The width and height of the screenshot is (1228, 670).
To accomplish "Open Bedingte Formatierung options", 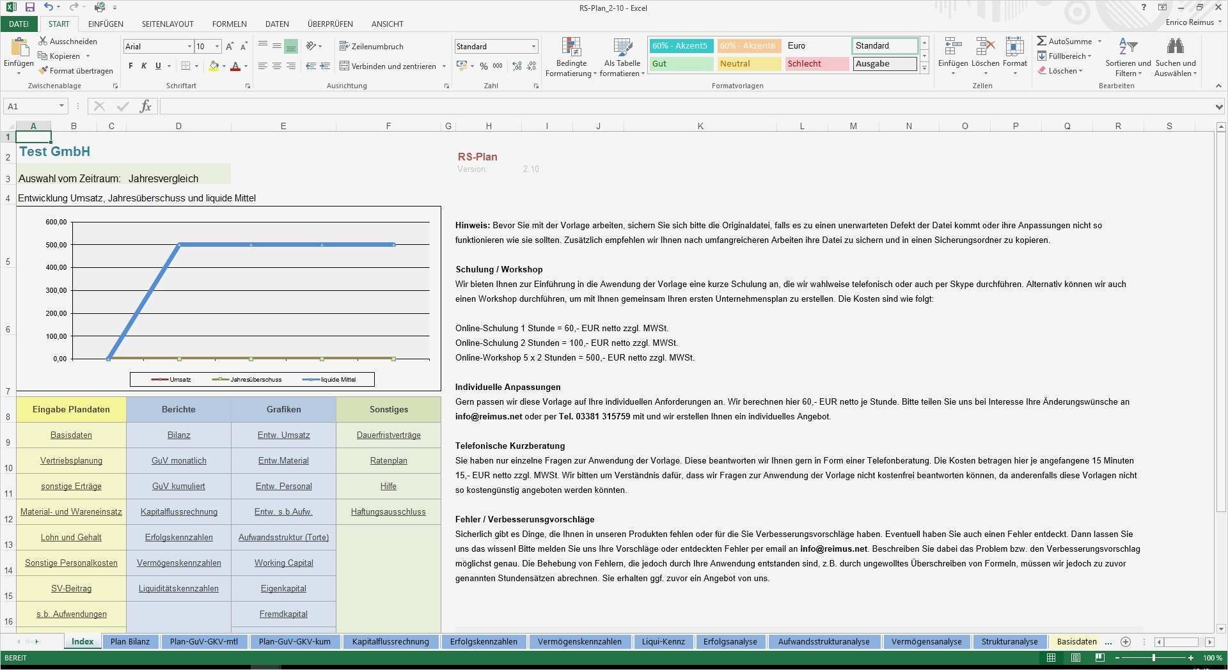I will click(571, 56).
